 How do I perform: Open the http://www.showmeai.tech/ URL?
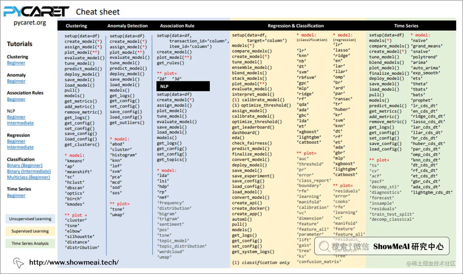(x=74, y=262)
